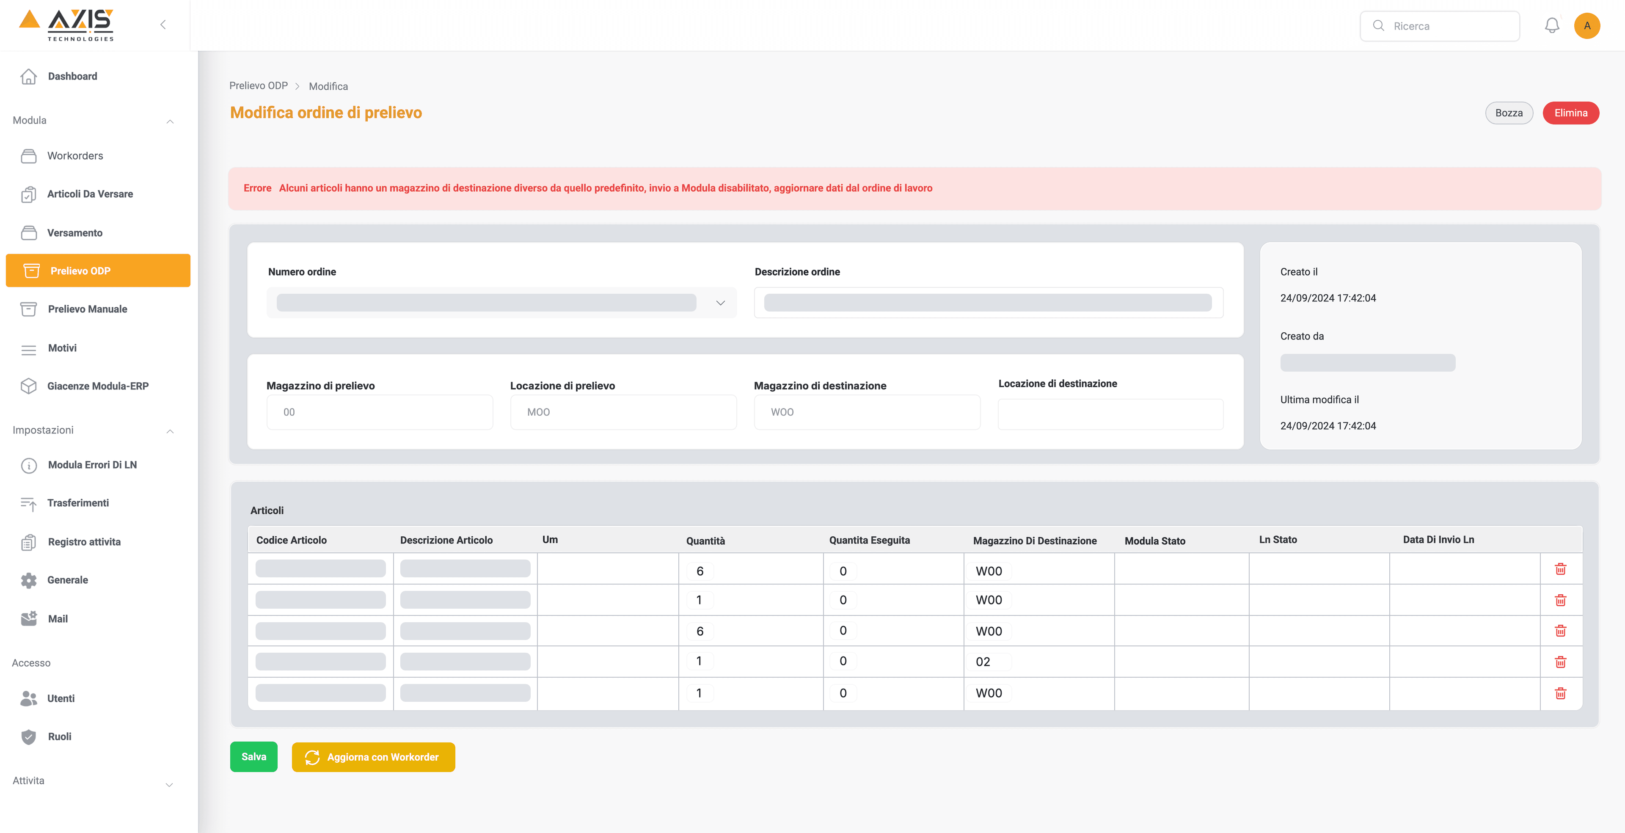
Task: Click the red Elimina button
Action: (x=1570, y=113)
